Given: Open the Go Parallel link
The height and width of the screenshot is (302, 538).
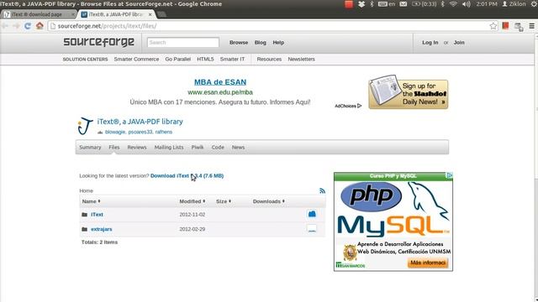Looking at the screenshot, I should 177,60.
